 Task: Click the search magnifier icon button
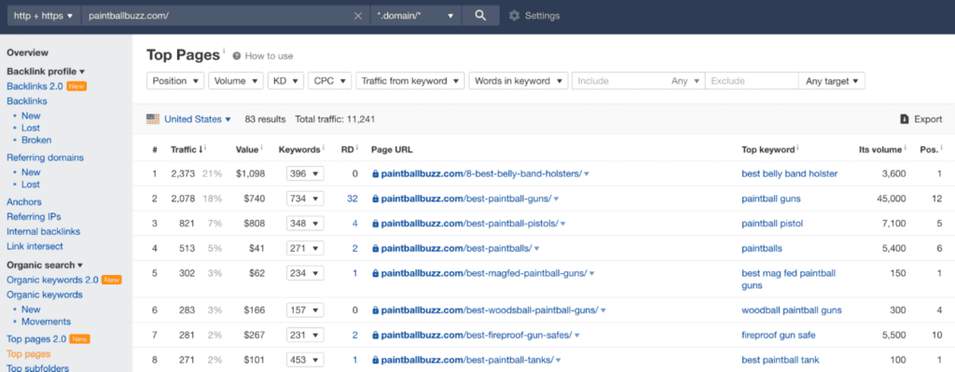pyautogui.click(x=480, y=15)
